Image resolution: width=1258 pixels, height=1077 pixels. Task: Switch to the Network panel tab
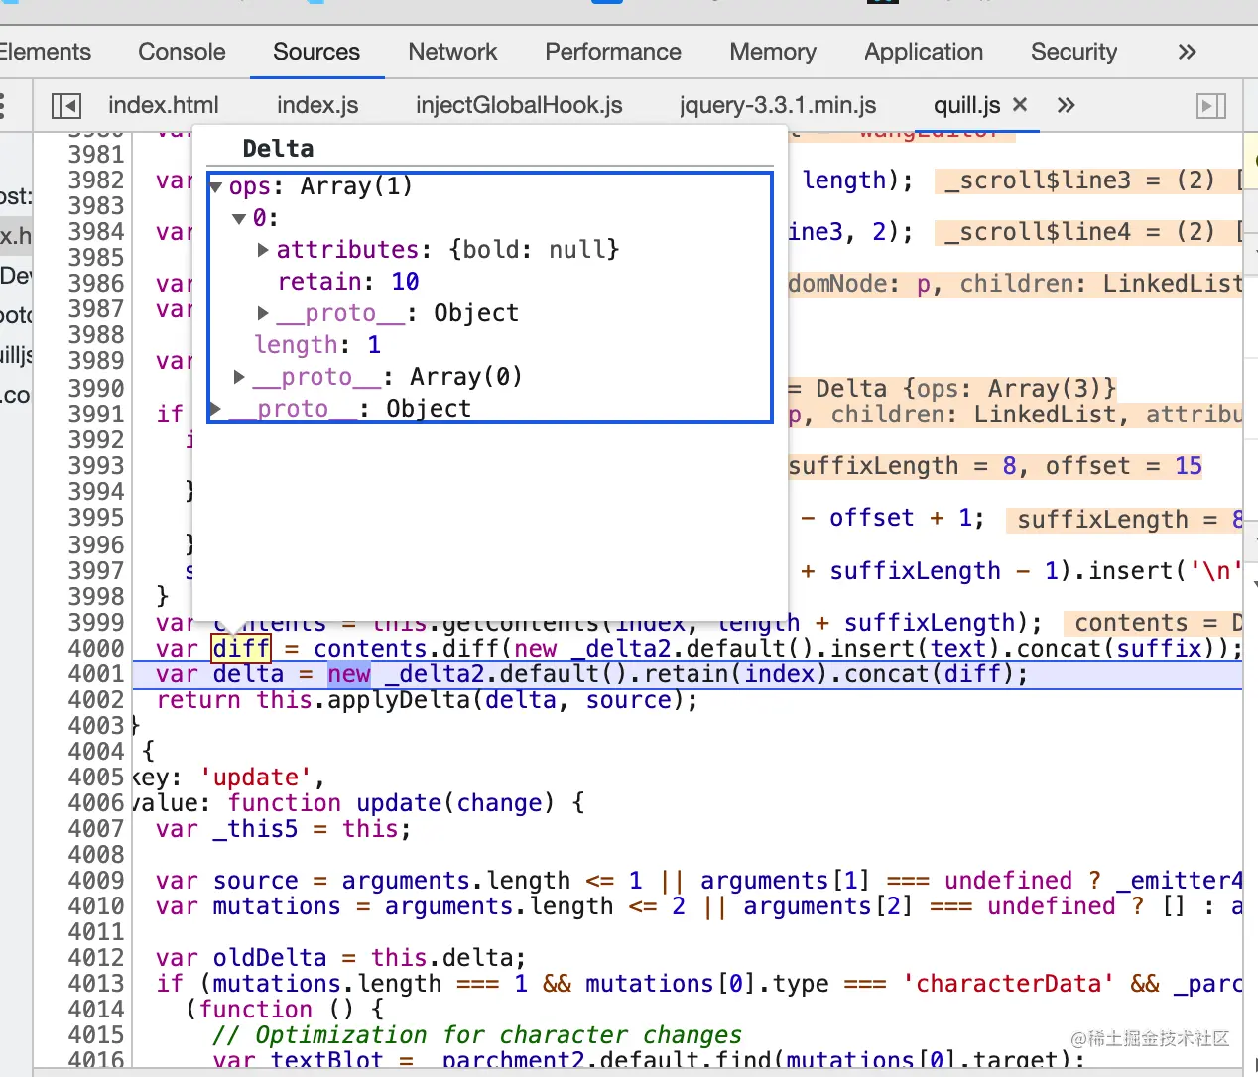452,52
